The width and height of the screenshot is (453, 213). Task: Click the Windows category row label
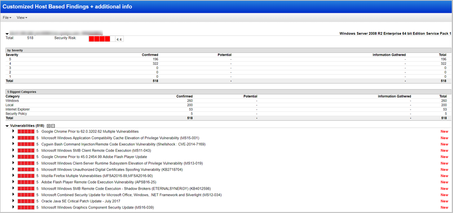(12, 101)
